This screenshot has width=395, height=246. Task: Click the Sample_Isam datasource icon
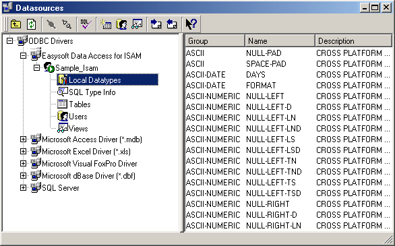[49, 67]
